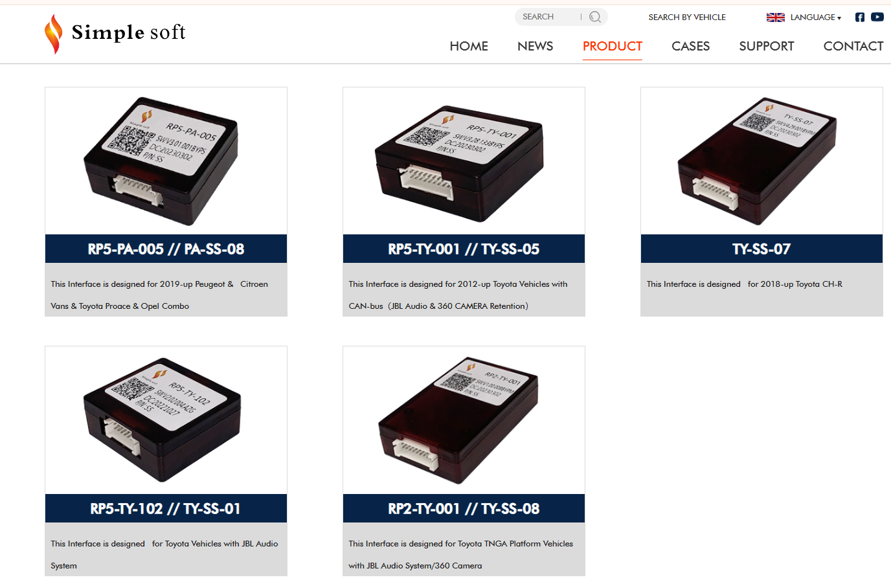Click the search magnifier icon
The image size is (891, 584).
595,17
